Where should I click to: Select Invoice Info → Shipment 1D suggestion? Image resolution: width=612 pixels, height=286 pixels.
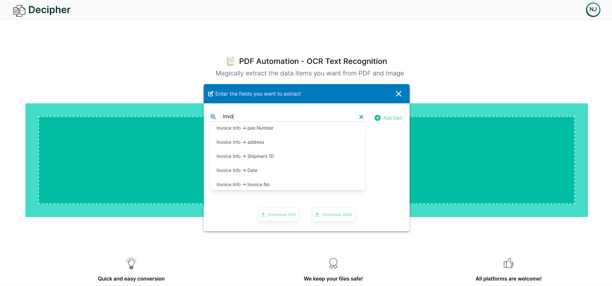[287, 156]
